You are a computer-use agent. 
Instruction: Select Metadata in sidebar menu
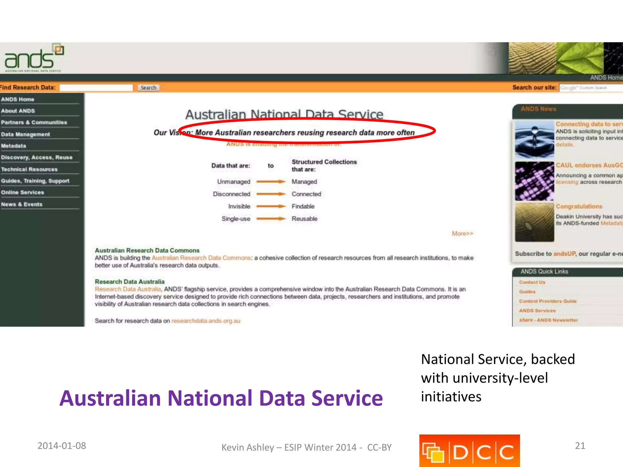pyautogui.click(x=14, y=146)
